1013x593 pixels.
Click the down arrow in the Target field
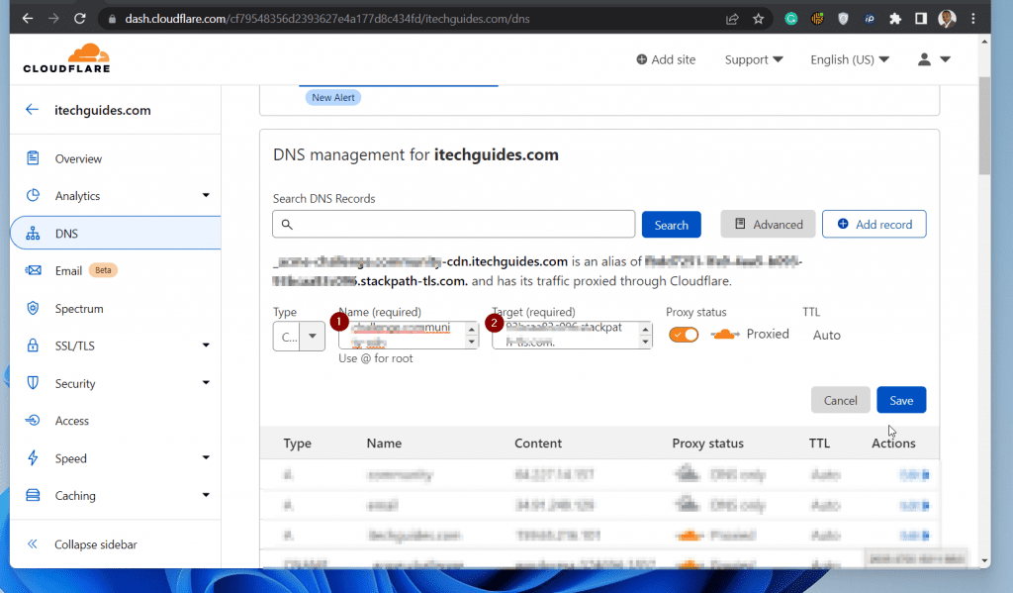[x=645, y=343]
